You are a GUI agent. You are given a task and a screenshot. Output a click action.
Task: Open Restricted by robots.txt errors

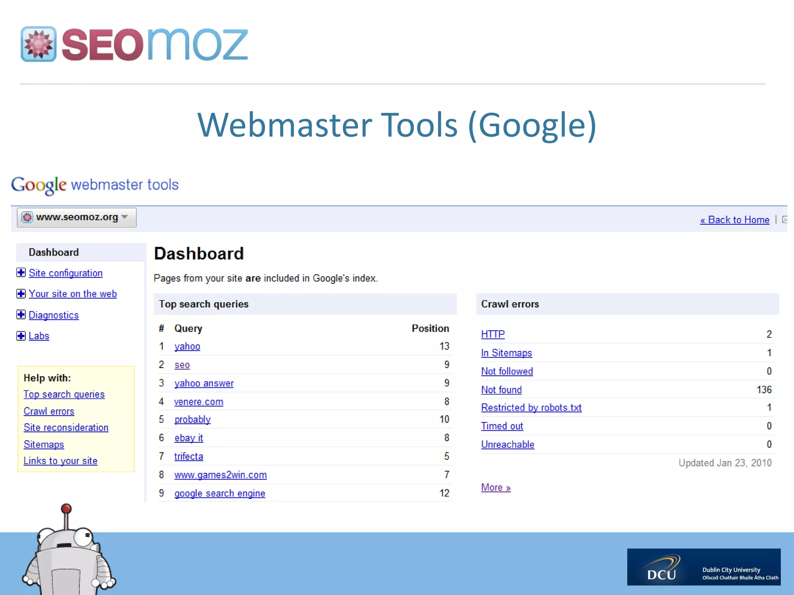531,408
